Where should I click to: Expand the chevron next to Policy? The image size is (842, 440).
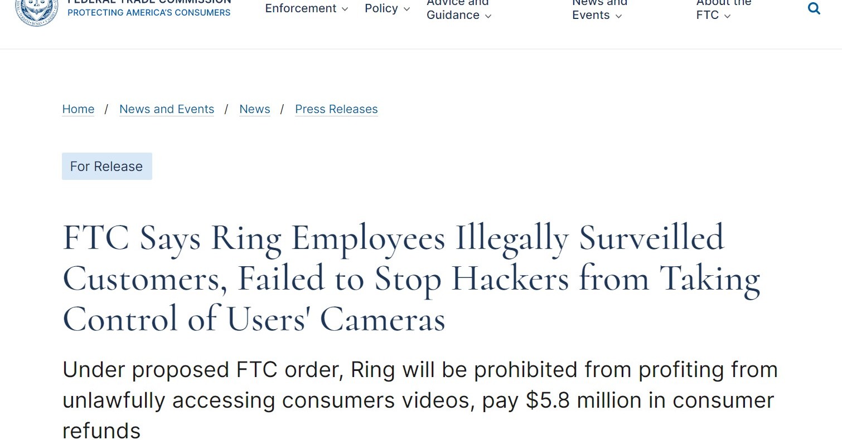407,9
